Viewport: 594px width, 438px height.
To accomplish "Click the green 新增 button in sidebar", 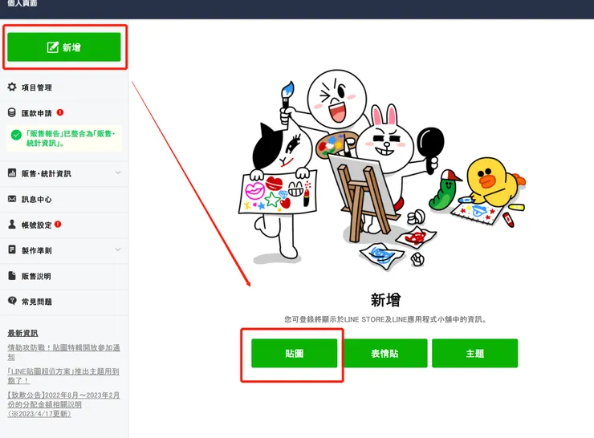I will [64, 47].
